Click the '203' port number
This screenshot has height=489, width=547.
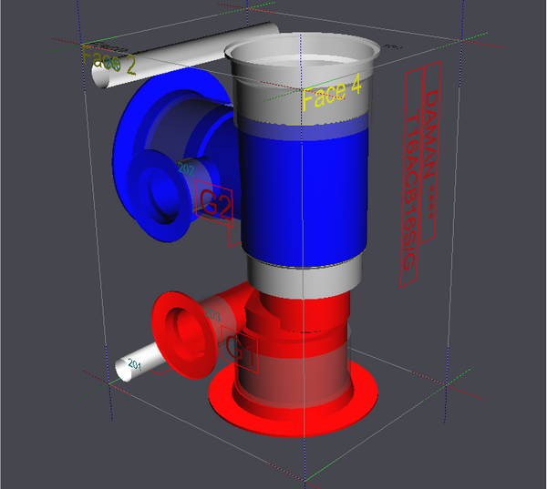tap(212, 315)
